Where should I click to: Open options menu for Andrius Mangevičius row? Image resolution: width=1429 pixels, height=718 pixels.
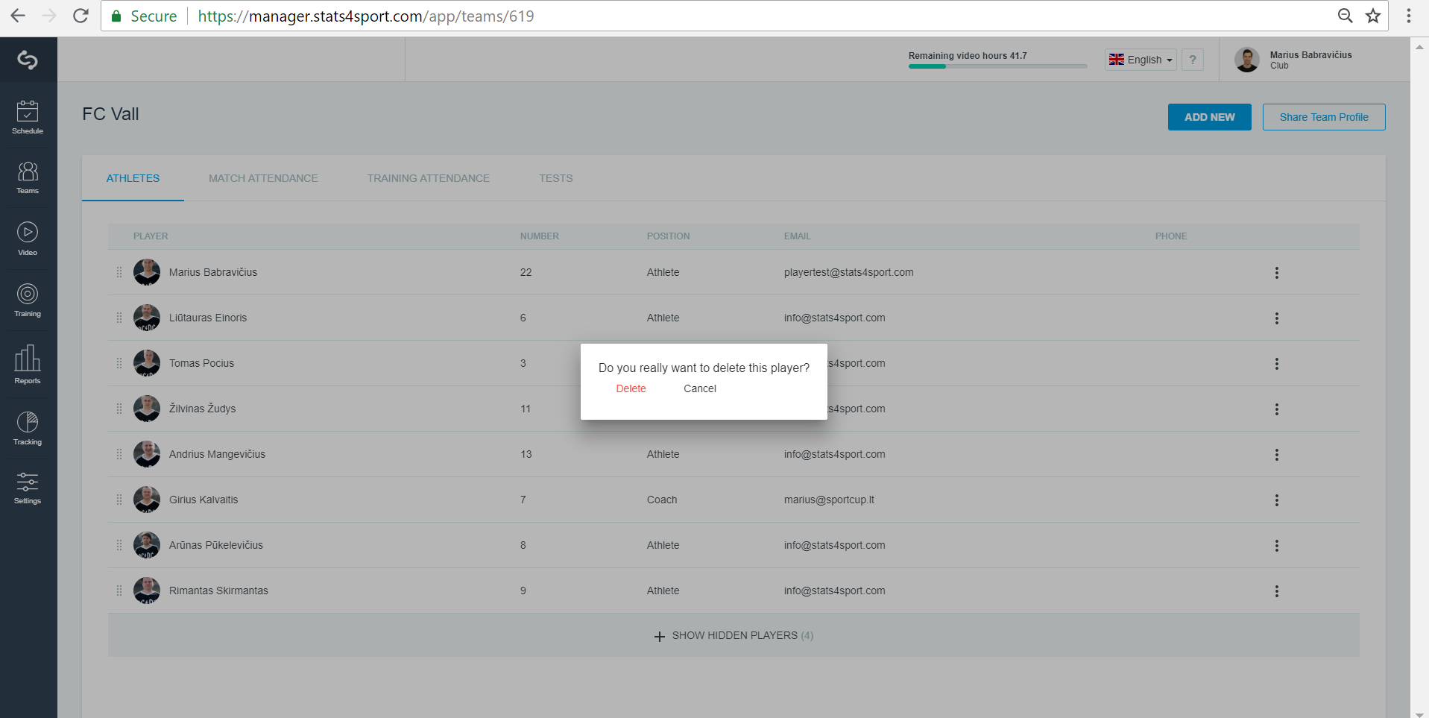coord(1277,455)
